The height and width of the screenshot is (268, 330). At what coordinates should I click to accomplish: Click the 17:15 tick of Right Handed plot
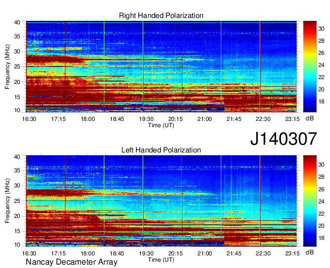click(x=59, y=119)
